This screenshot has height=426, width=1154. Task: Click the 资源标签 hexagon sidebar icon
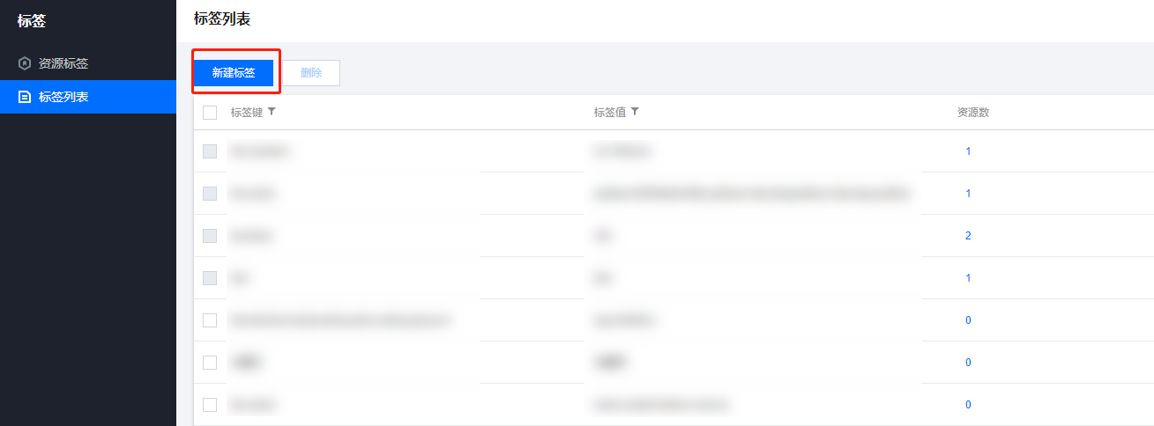click(25, 63)
